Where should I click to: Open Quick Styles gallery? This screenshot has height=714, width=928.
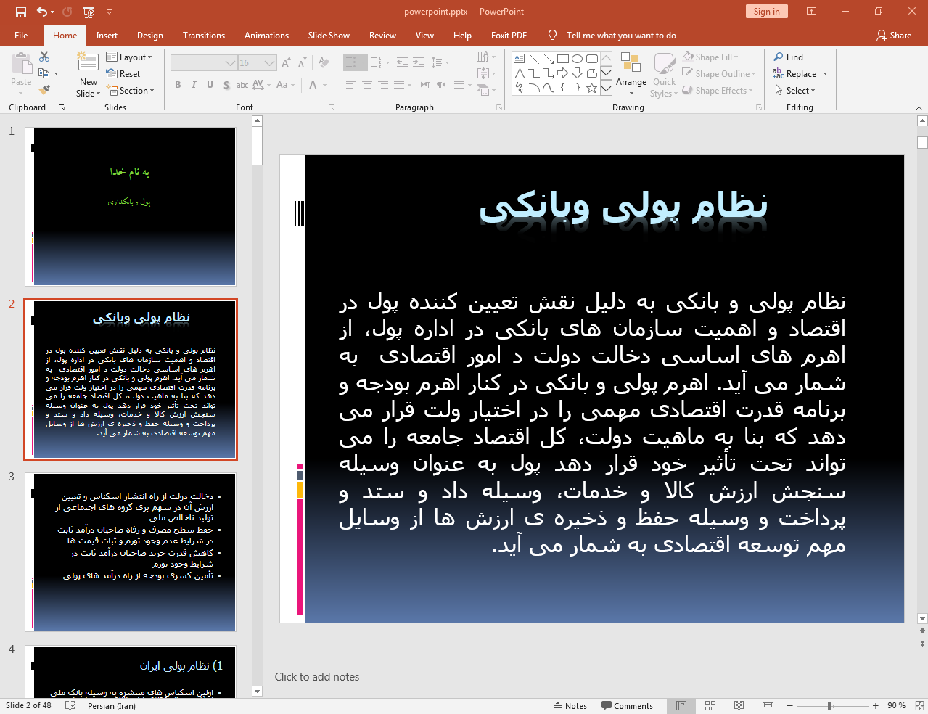664,74
